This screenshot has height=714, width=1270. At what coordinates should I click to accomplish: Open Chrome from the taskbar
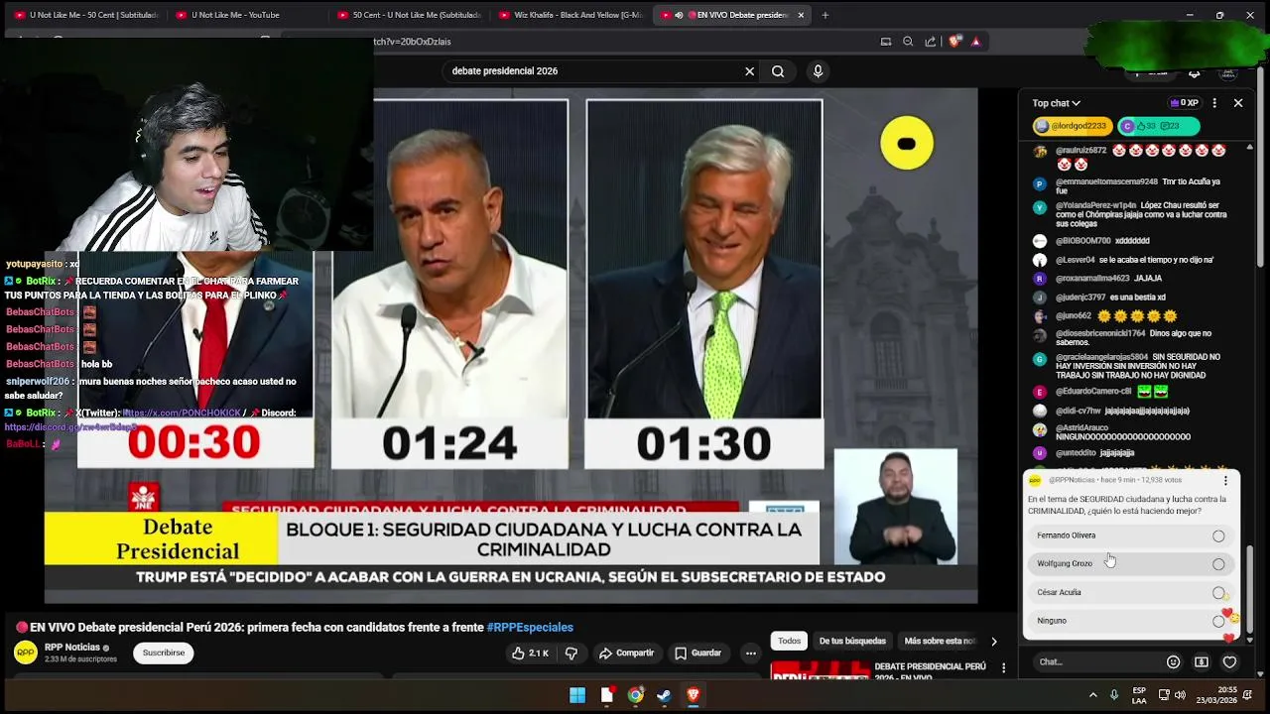pos(635,695)
